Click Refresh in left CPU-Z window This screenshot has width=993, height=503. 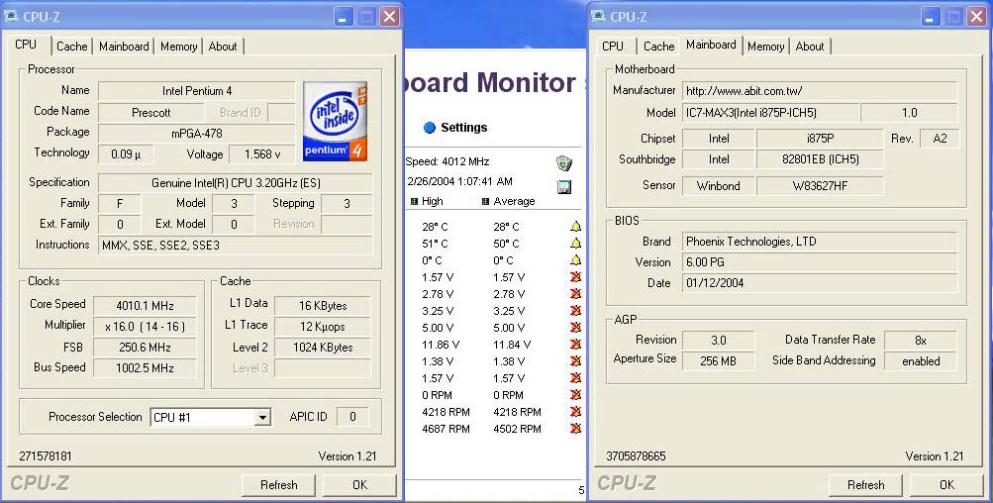pyautogui.click(x=278, y=484)
